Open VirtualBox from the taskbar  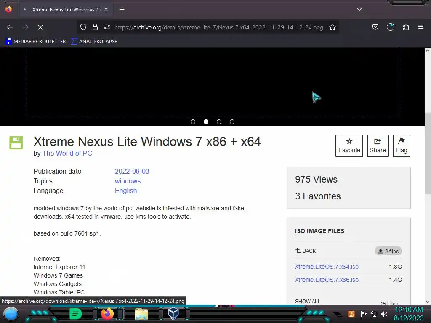pos(173,314)
